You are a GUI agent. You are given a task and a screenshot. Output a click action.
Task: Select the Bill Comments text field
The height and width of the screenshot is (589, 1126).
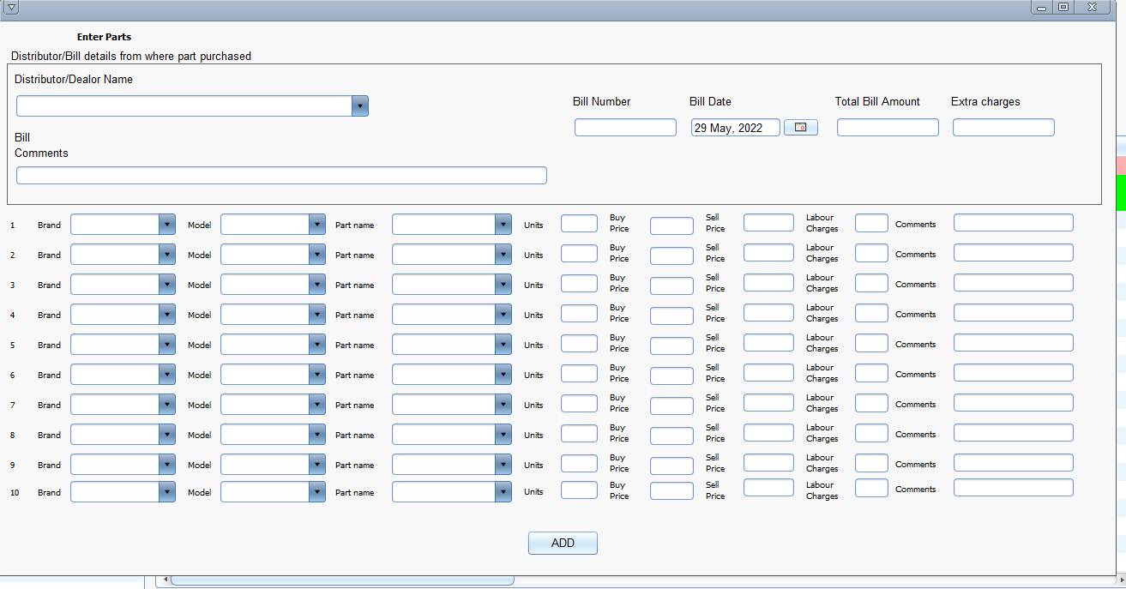[x=281, y=176]
